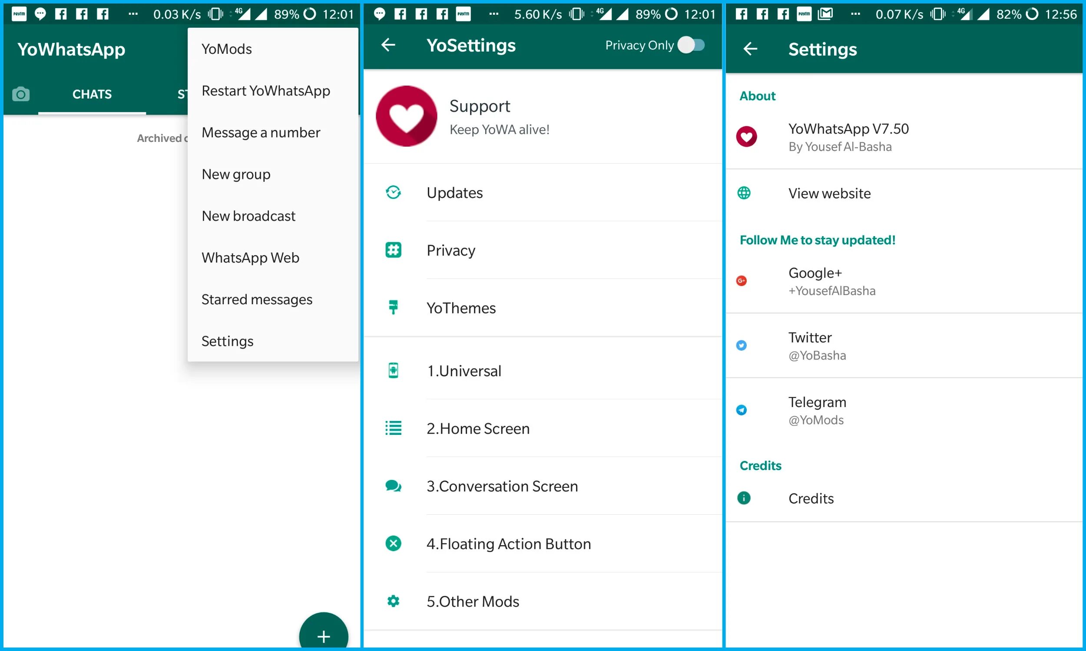Open the 2.Home Screen settings icon
Screen dimensions: 1086x651
[393, 428]
